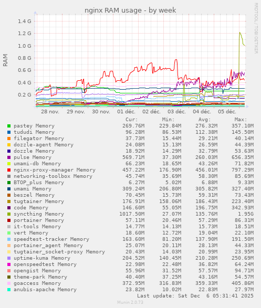
Task: Click the 'portainer_agent Memory' legend label
Action: click(x=48, y=246)
